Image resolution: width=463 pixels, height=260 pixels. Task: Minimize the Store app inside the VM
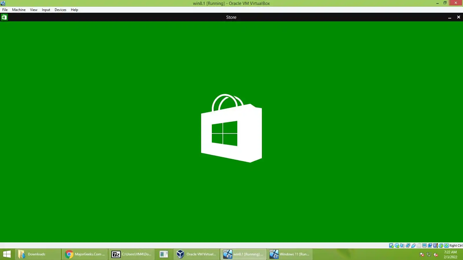[450, 17]
